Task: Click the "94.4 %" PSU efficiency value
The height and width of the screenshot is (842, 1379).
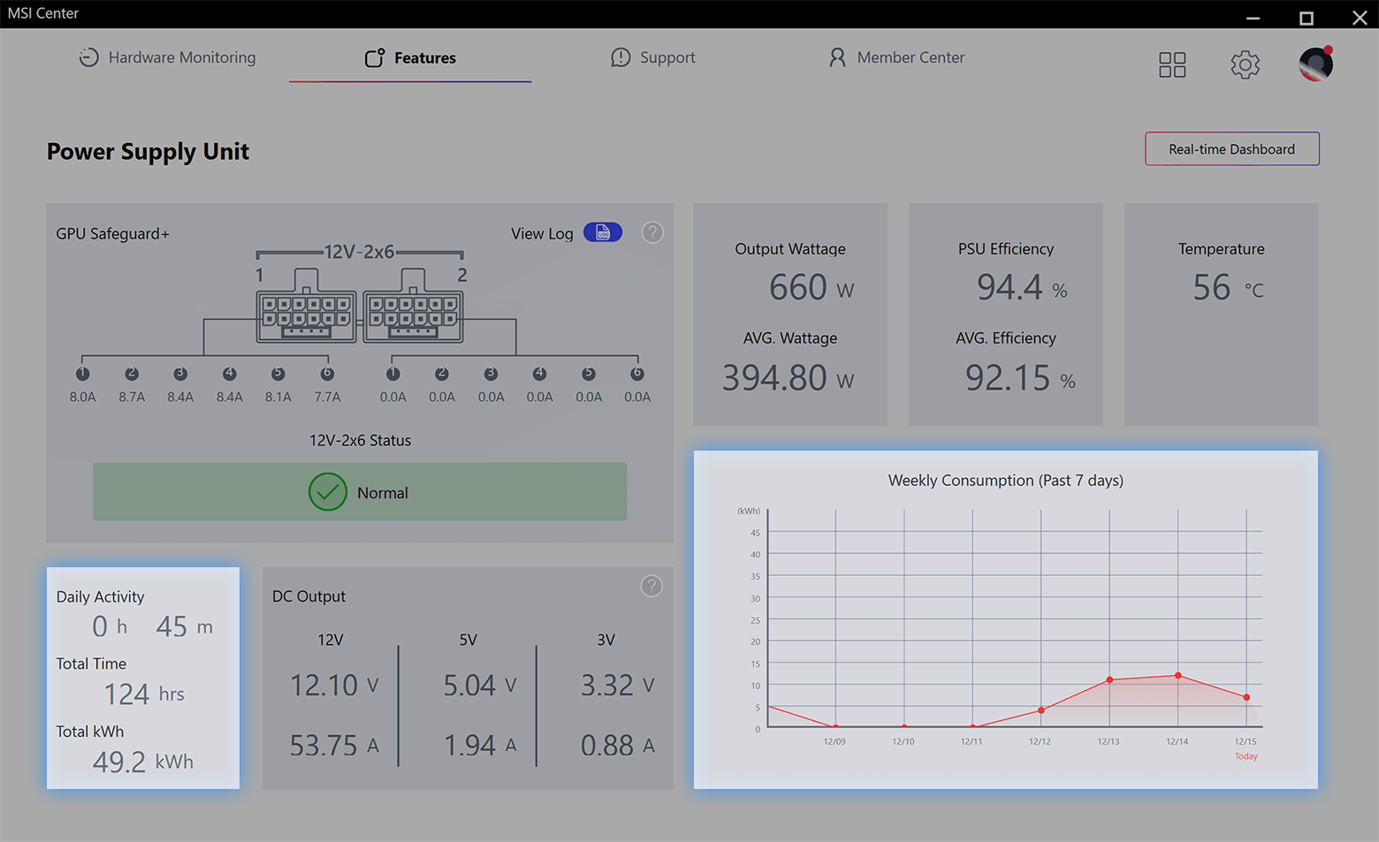Action: pyautogui.click(x=1022, y=287)
